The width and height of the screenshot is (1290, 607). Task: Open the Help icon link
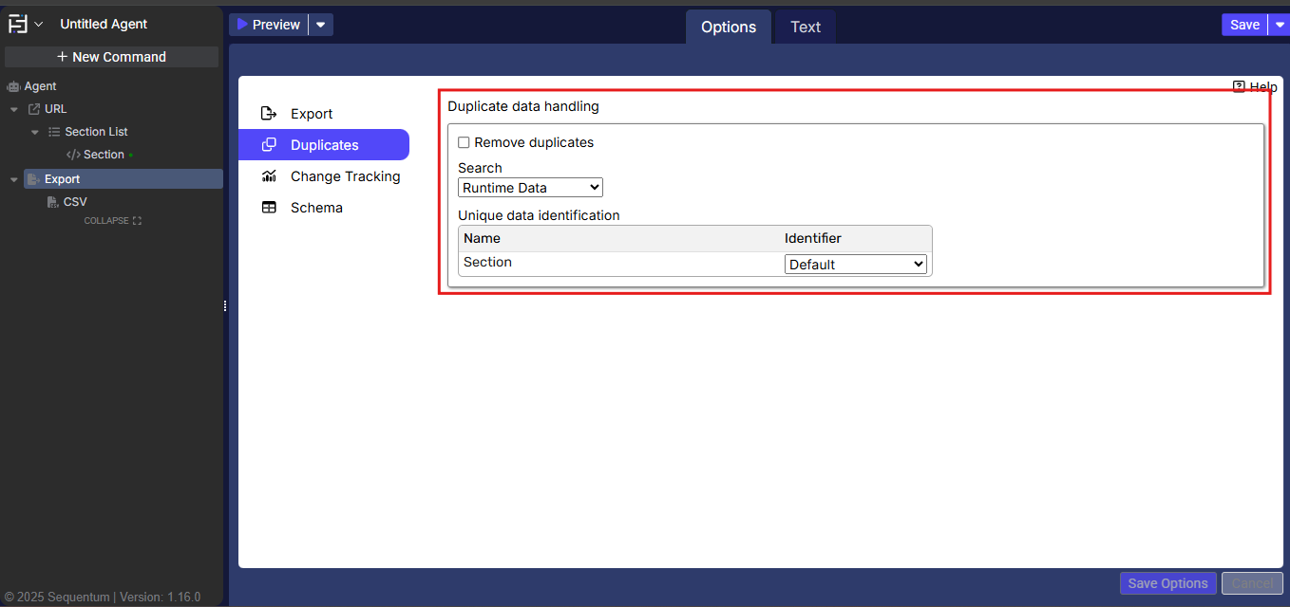(1239, 86)
